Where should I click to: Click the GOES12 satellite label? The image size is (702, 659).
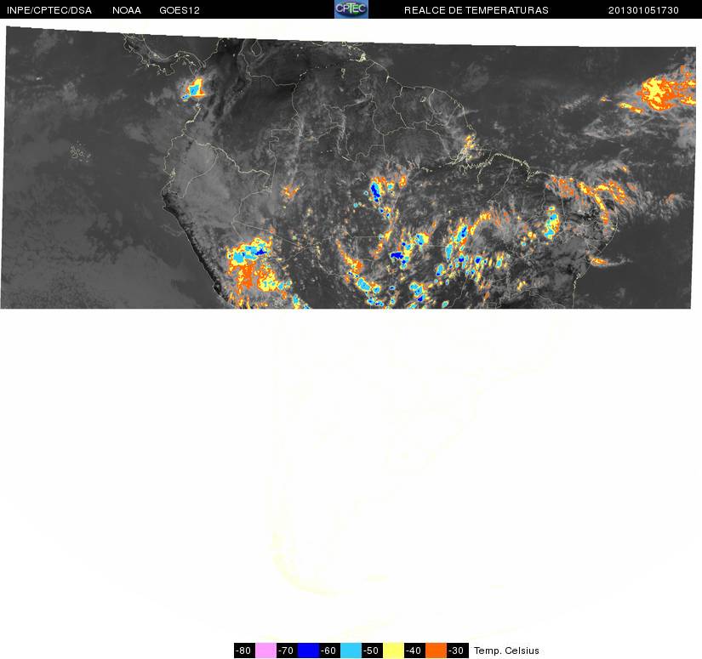[x=180, y=10]
